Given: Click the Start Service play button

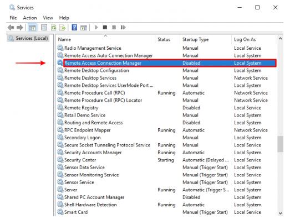Looking at the screenshot, I should coord(96,28).
